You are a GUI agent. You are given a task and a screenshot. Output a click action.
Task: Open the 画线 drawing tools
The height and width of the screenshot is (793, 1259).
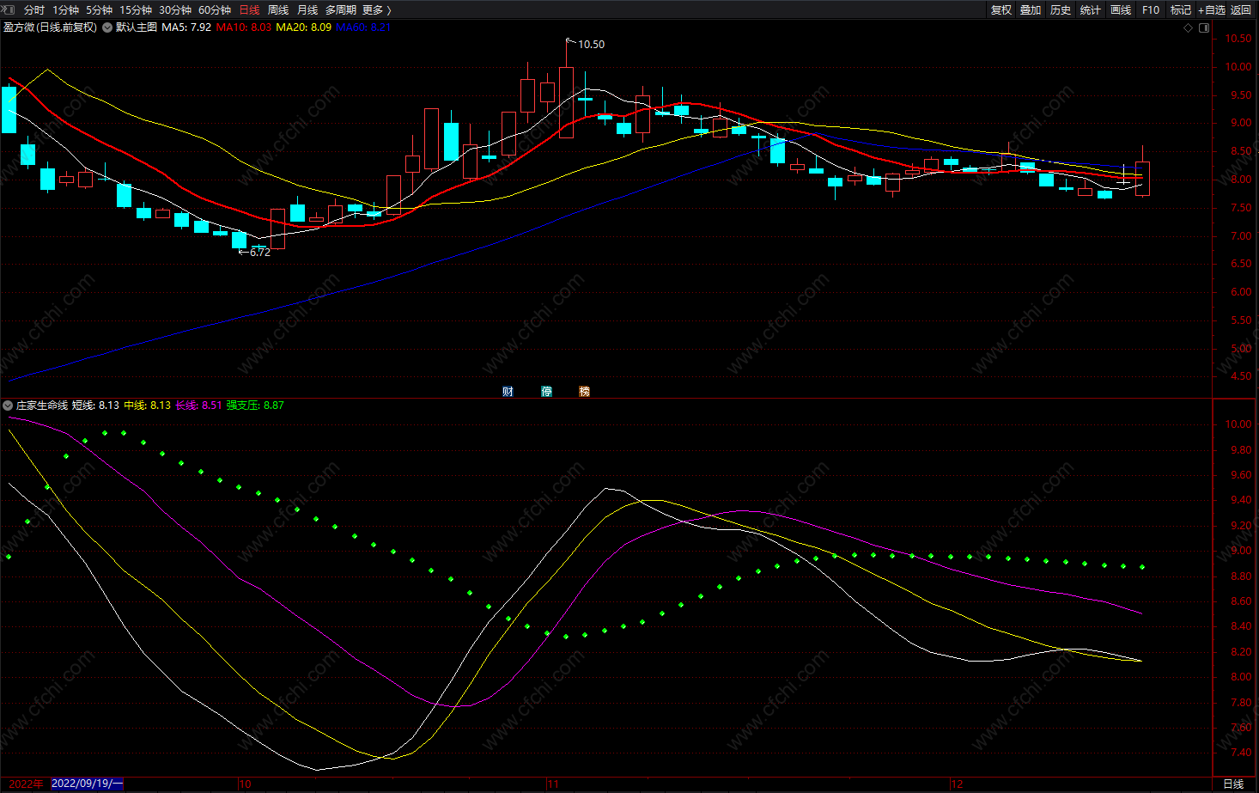(1121, 10)
